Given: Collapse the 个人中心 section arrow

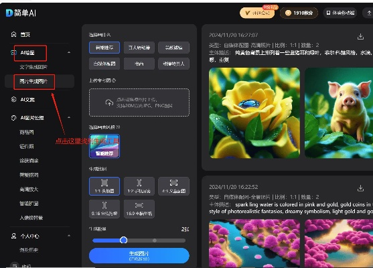Looking at the screenshot, I should pos(69,236).
